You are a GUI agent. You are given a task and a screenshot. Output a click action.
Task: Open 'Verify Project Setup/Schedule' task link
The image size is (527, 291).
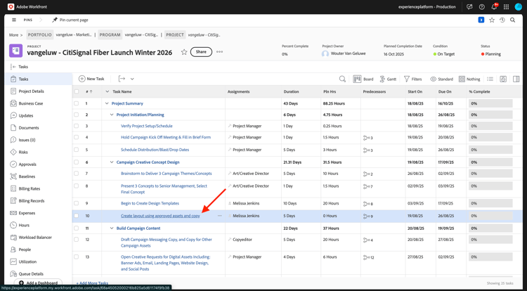[146, 127]
